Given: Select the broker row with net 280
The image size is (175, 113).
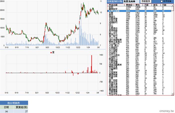Looking at the screenshot, I should [139, 71].
